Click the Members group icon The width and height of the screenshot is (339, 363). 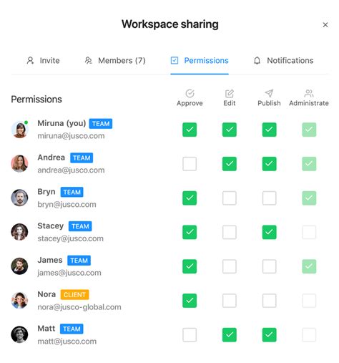(x=88, y=60)
